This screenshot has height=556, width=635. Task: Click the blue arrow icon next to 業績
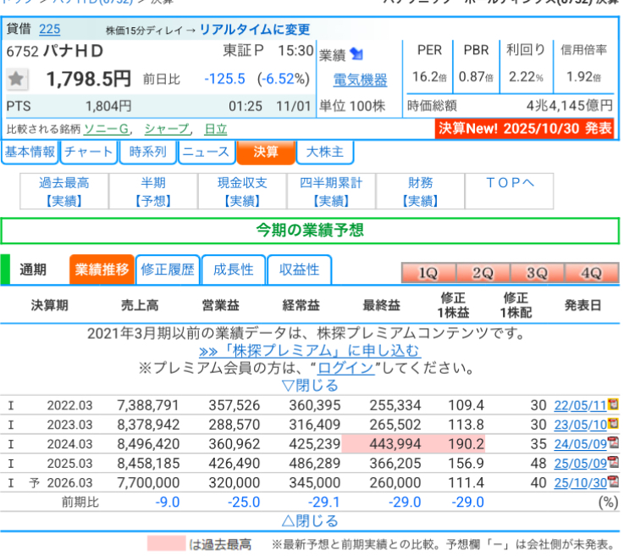tap(356, 55)
